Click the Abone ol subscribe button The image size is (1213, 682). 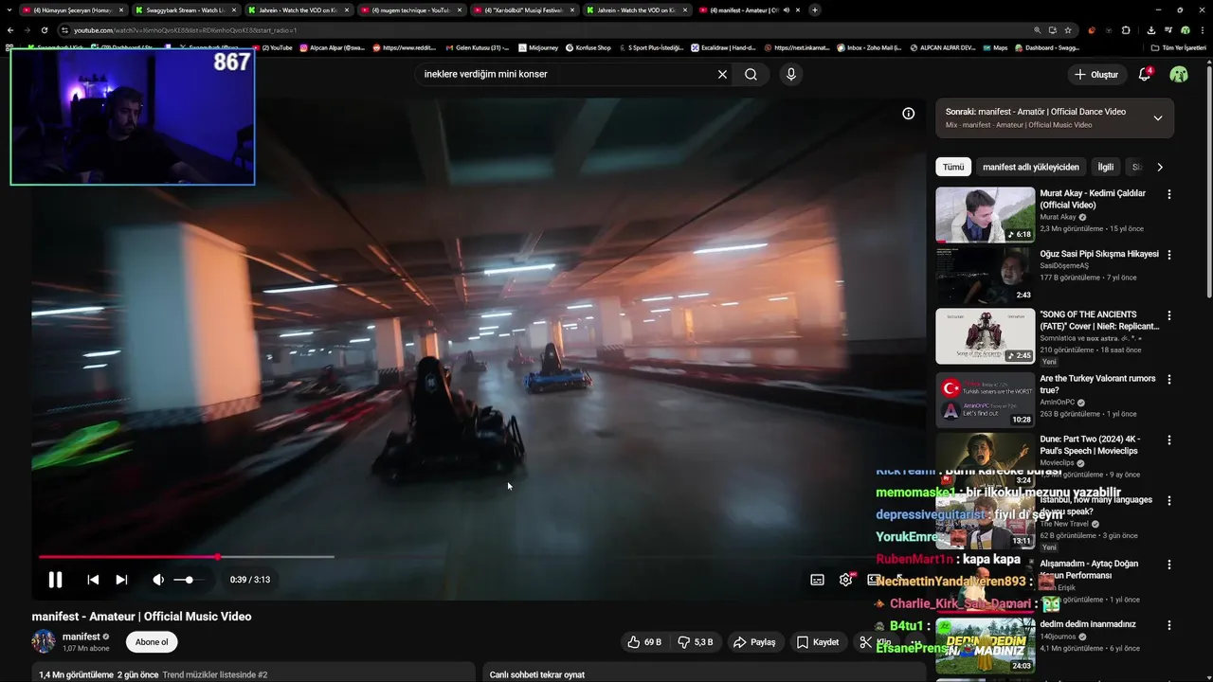152,642
